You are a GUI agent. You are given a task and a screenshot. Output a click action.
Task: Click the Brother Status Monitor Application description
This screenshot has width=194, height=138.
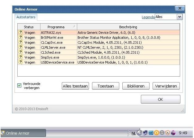pyautogui.click(x=119, y=38)
